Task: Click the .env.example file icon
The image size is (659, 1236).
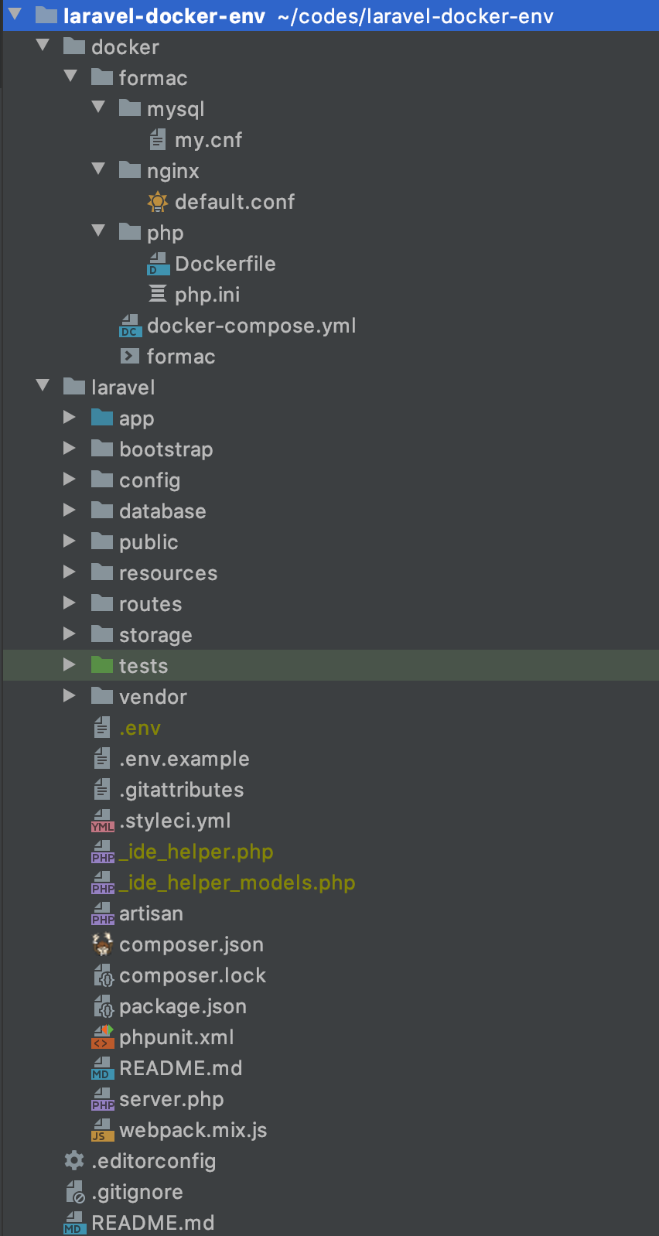Action: click(x=102, y=758)
